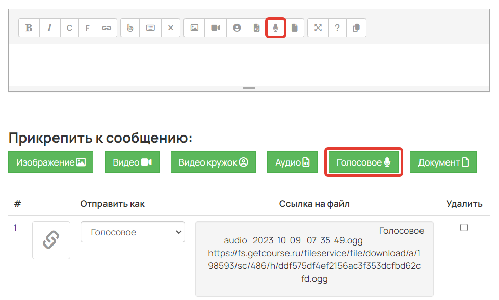Click the Видео кружок attach button
The image size is (499, 300).
pyautogui.click(x=213, y=162)
